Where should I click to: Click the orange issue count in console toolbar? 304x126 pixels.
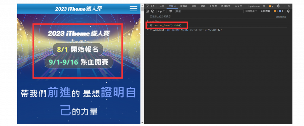coord(276,11)
